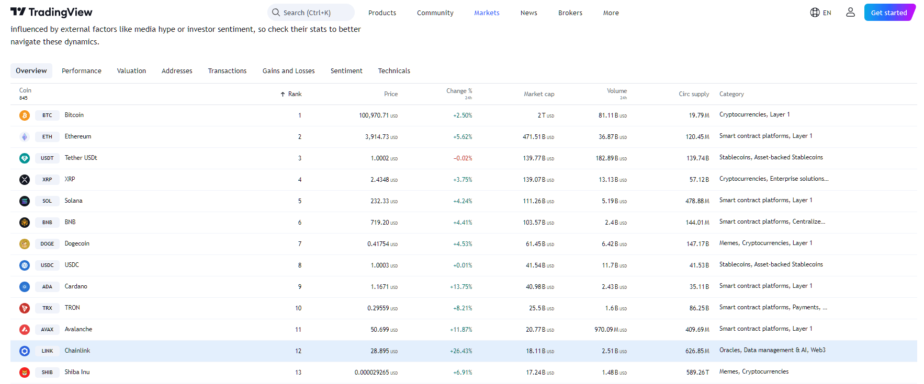Screen dimensions: 924x384
Task: Sort by the Price column header
Action: click(x=391, y=94)
